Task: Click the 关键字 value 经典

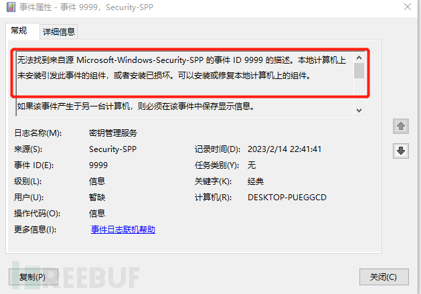Action: coord(255,181)
